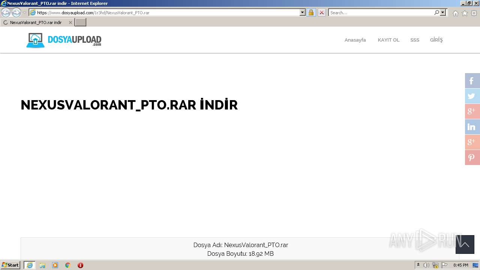The width and height of the screenshot is (480, 270).
Task: Click the network tray icon
Action: pos(435,265)
